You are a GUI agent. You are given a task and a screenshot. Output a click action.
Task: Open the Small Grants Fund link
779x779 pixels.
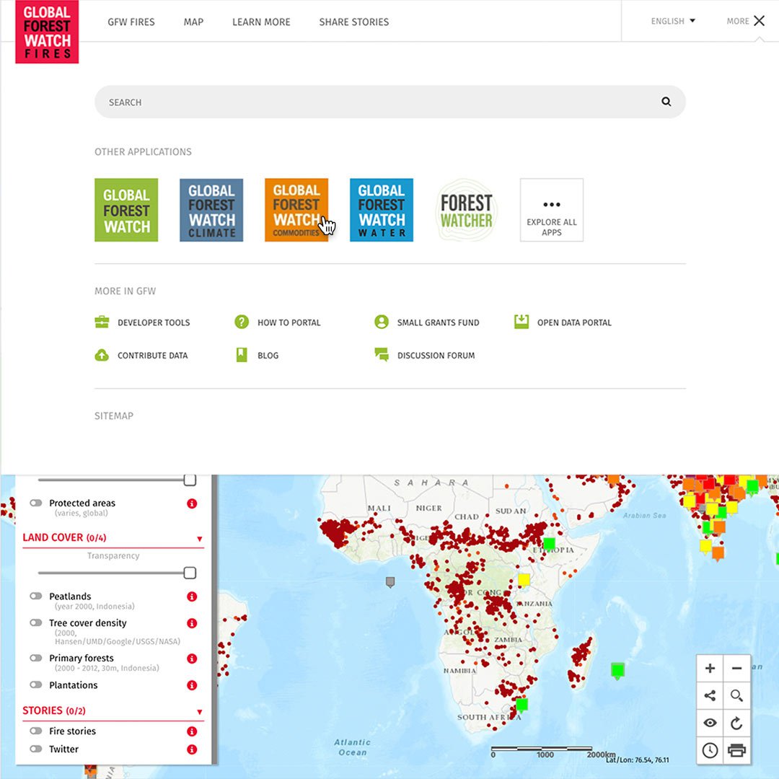(x=439, y=322)
